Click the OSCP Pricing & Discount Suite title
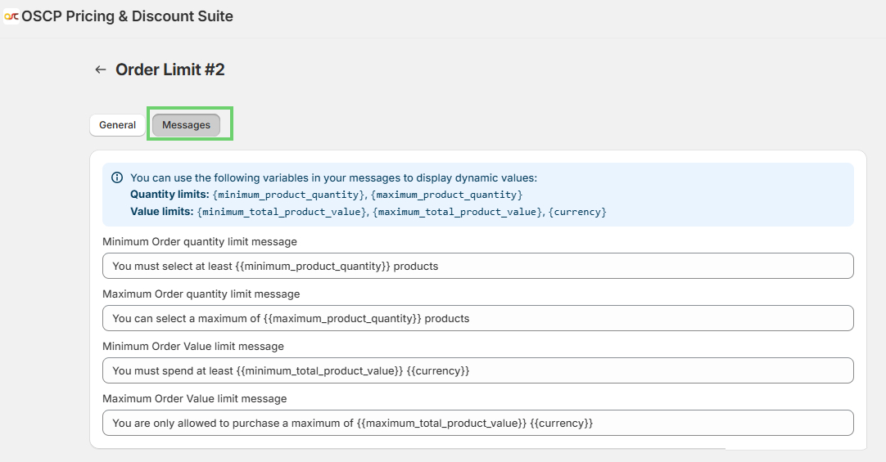This screenshot has width=886, height=462. pos(127,16)
